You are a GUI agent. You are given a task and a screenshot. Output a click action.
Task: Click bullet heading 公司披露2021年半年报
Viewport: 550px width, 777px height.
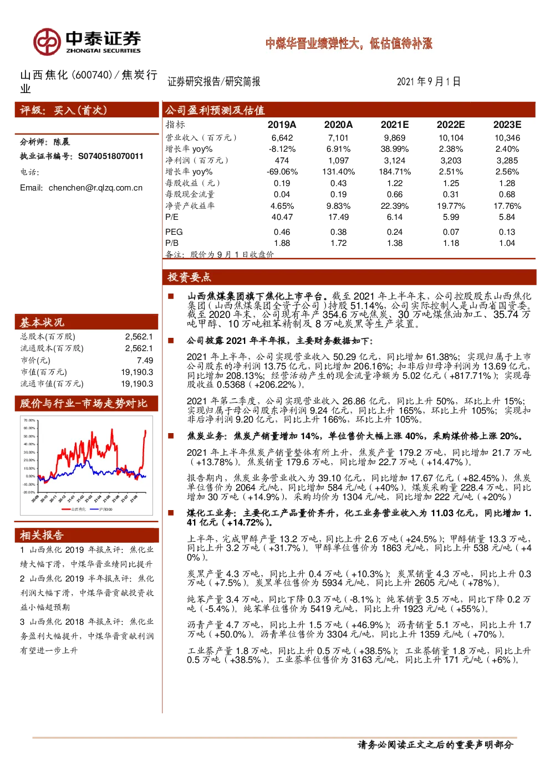(x=280, y=341)
